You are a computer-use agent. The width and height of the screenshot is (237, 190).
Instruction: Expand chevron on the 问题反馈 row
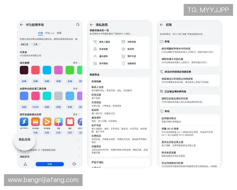pos(79,157)
